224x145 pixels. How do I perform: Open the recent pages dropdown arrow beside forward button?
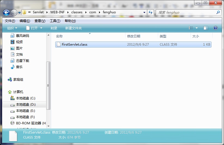(x=19, y=13)
